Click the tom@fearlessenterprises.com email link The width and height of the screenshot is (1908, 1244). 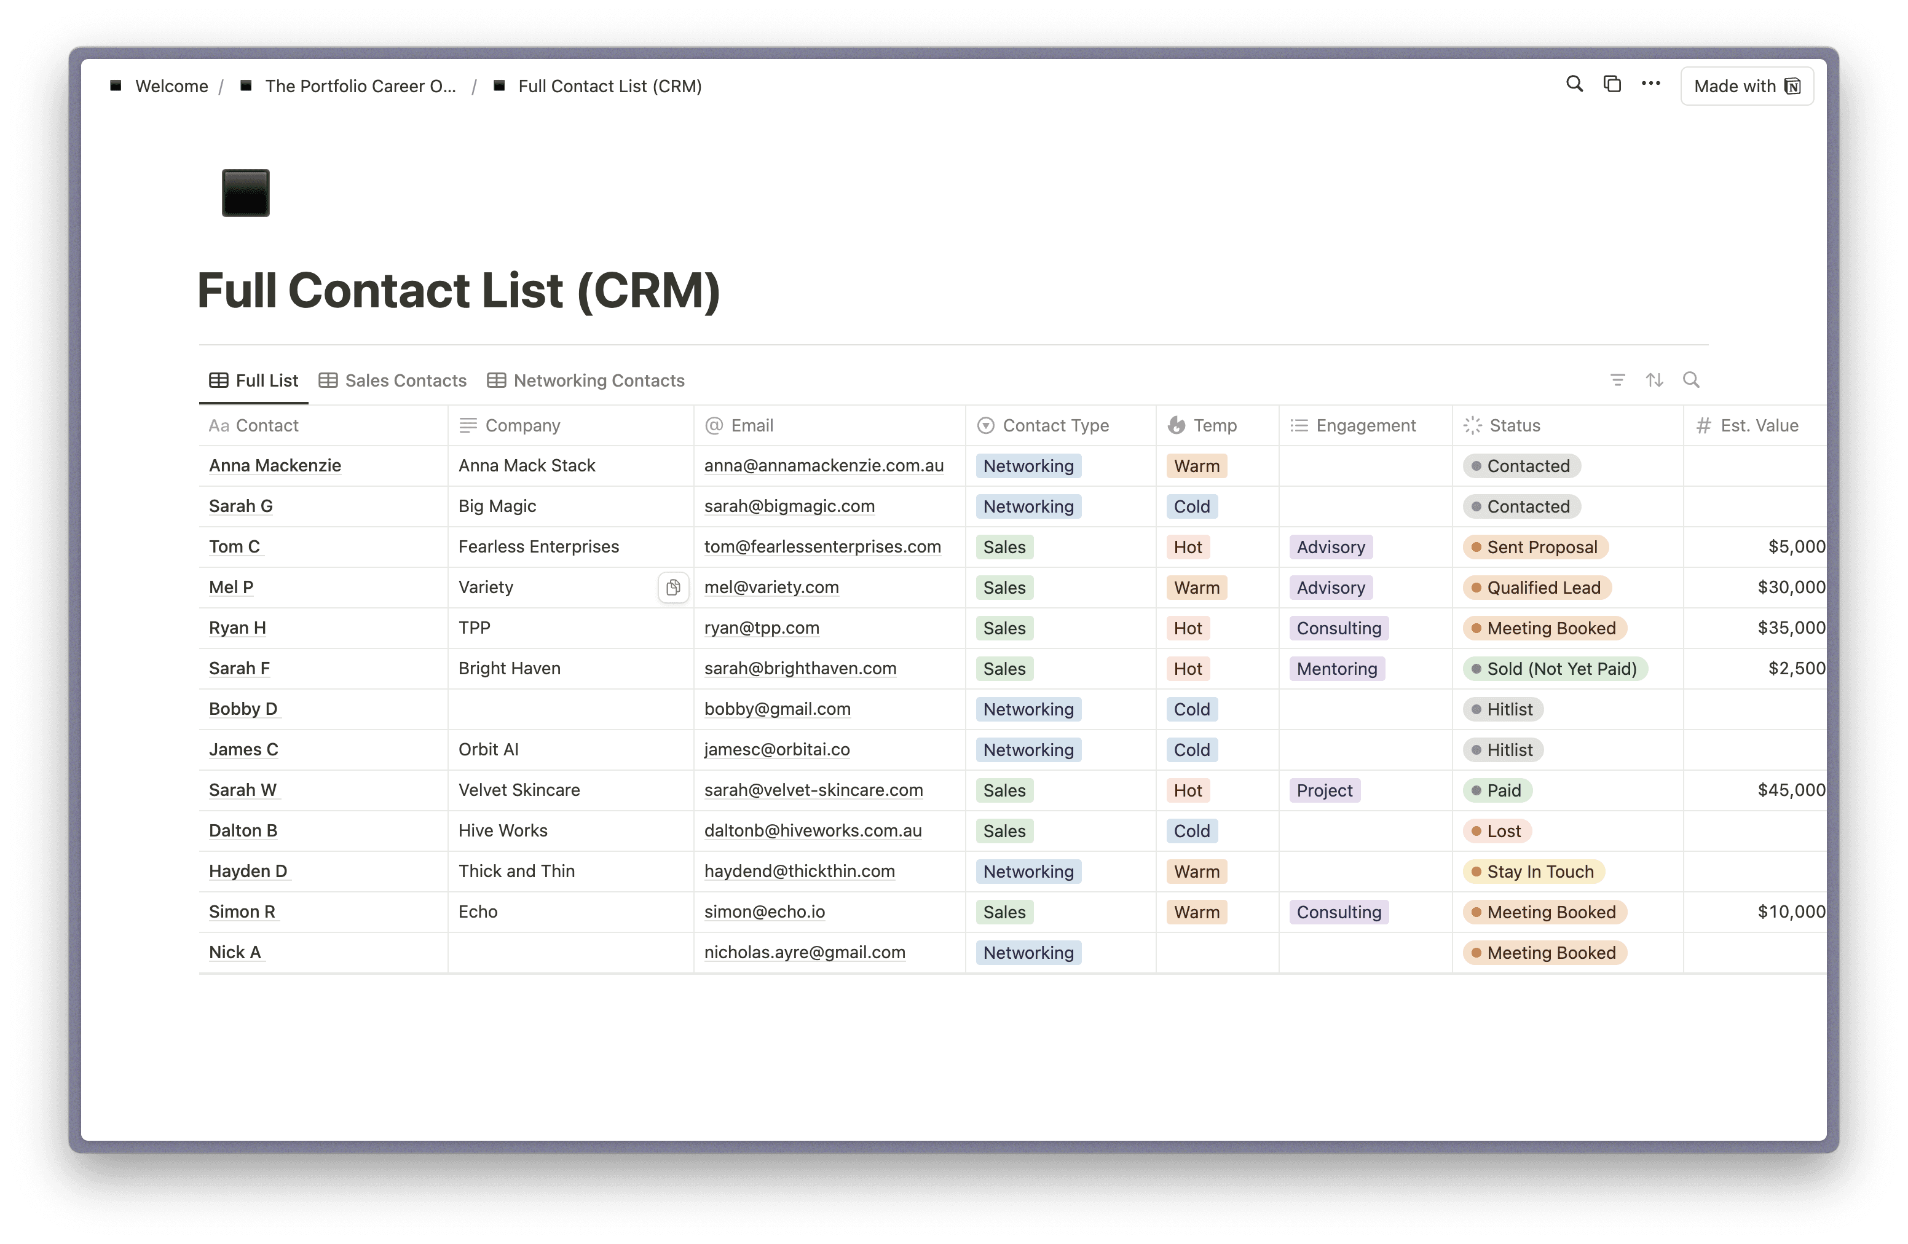point(822,546)
